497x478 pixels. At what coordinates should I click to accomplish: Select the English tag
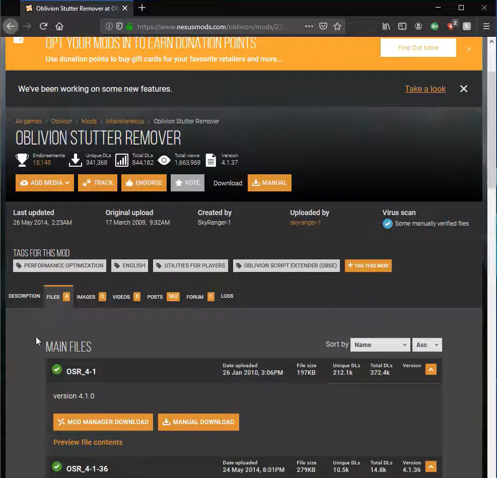[129, 265]
